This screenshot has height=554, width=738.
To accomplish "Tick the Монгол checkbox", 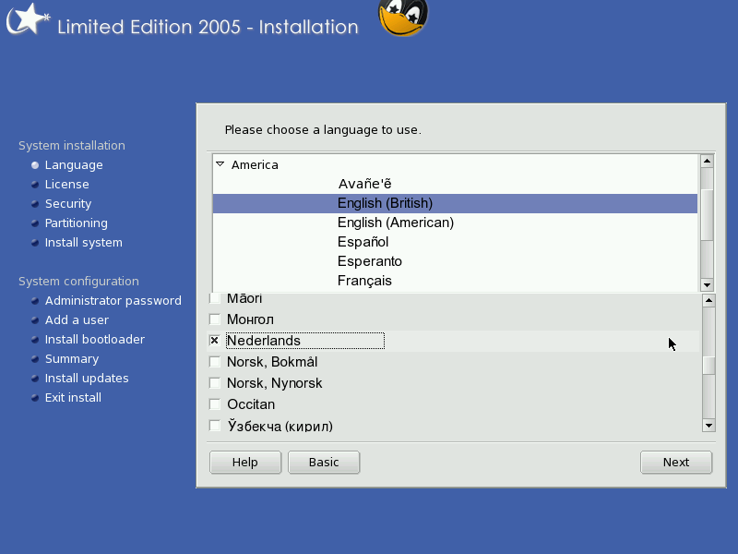I will click(x=215, y=319).
